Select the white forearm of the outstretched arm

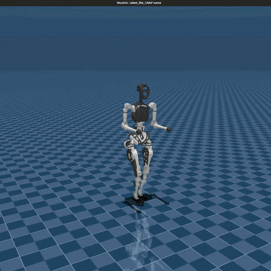click(161, 127)
